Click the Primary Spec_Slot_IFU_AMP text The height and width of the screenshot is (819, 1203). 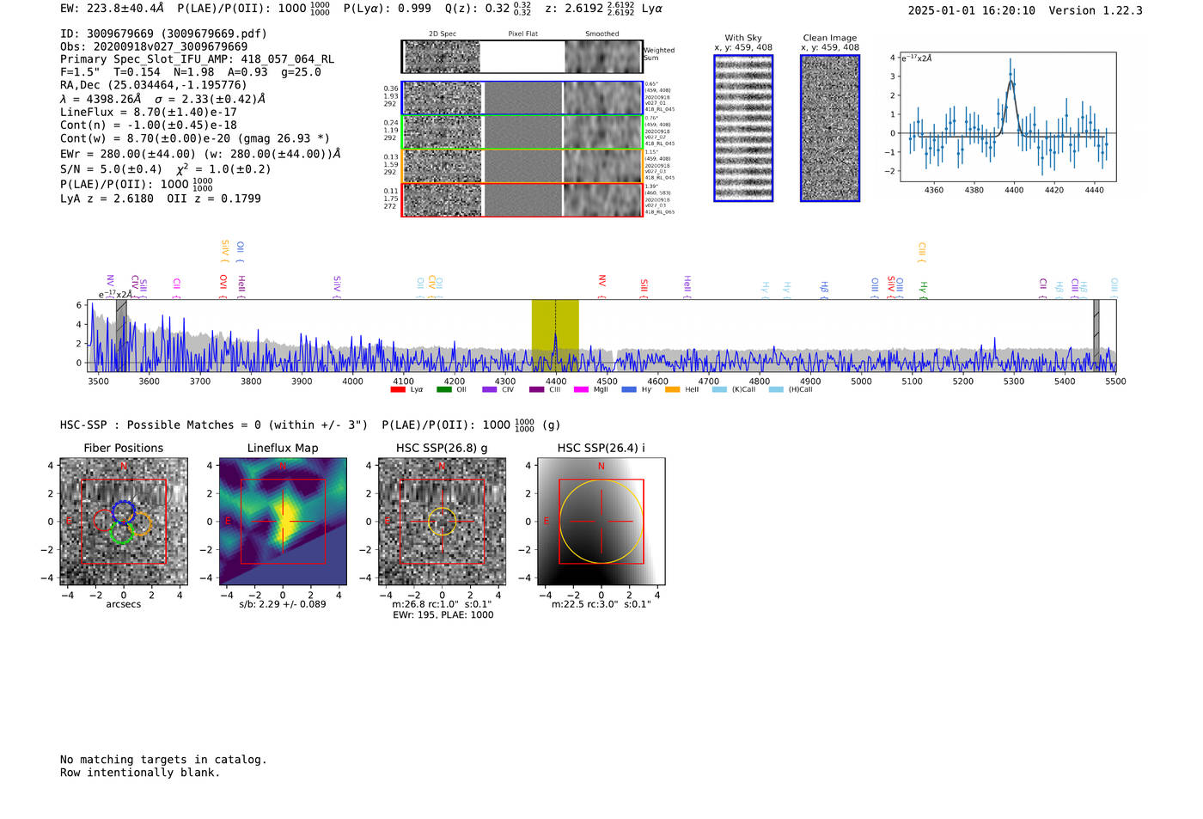coord(197,59)
